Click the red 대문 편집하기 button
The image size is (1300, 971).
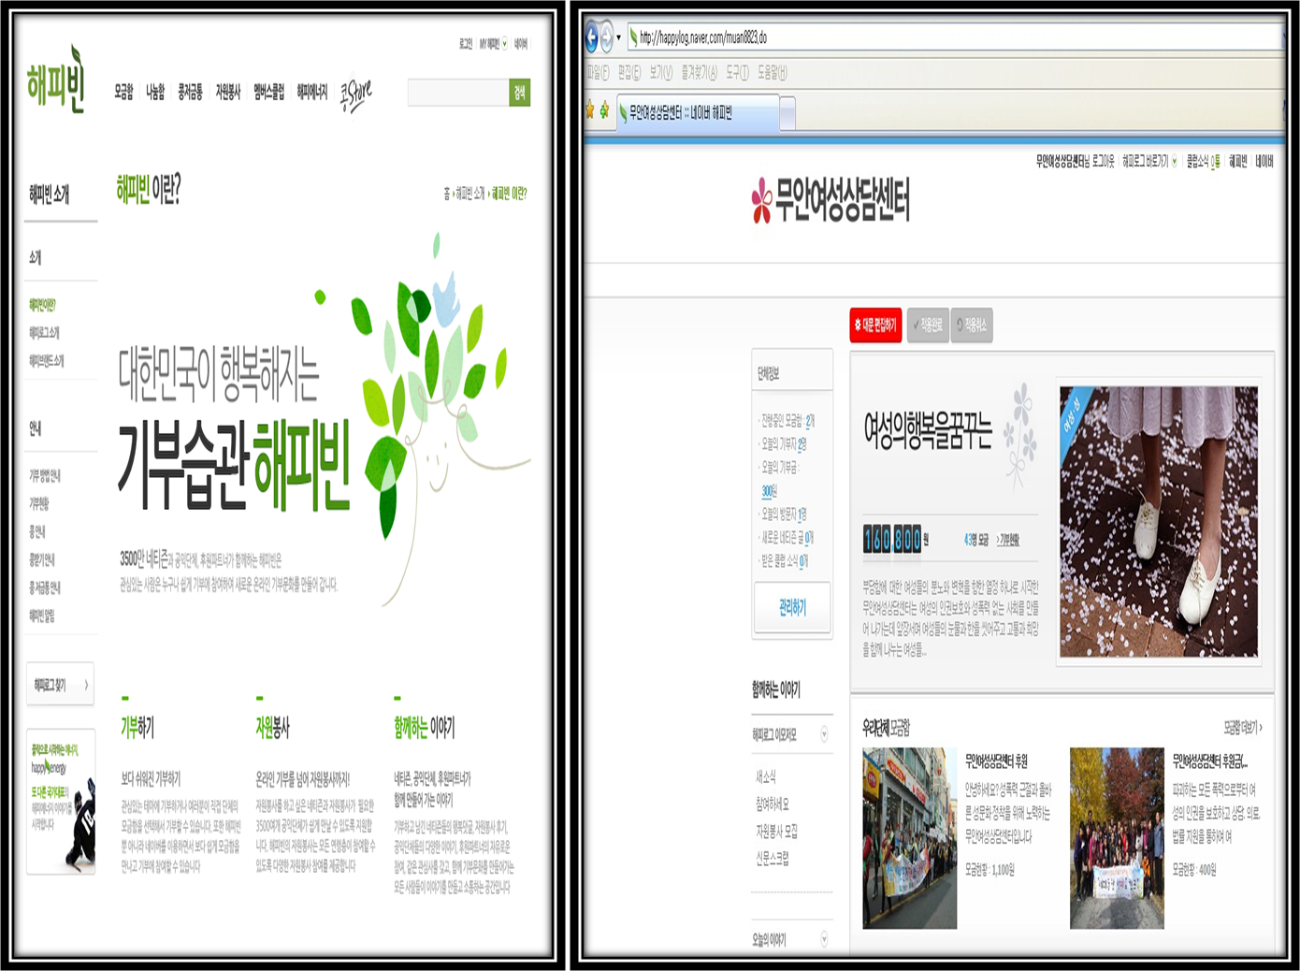(875, 325)
